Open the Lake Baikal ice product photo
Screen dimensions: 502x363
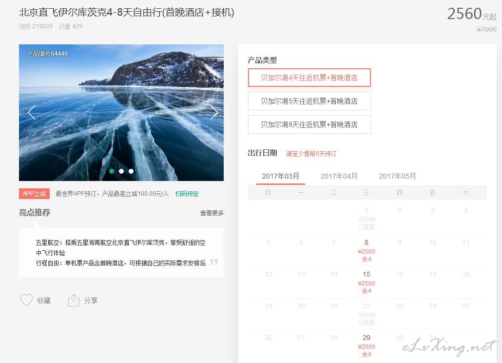point(121,112)
